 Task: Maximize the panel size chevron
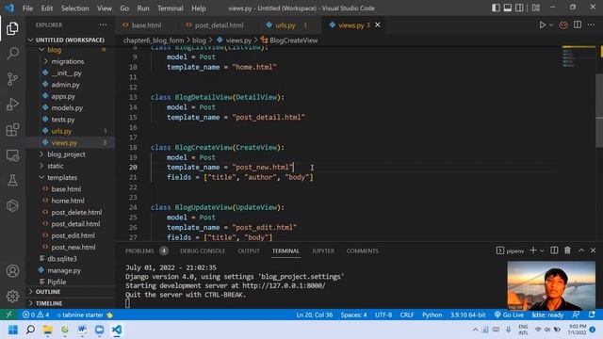coord(581,250)
